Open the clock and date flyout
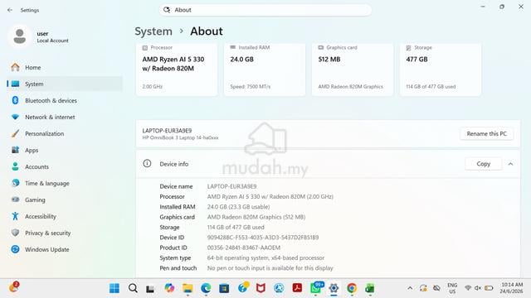531x298 pixels. [x=512, y=288]
